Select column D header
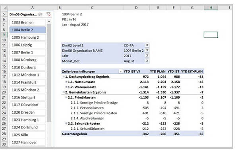Screen dimensions: 236x152 136,8
